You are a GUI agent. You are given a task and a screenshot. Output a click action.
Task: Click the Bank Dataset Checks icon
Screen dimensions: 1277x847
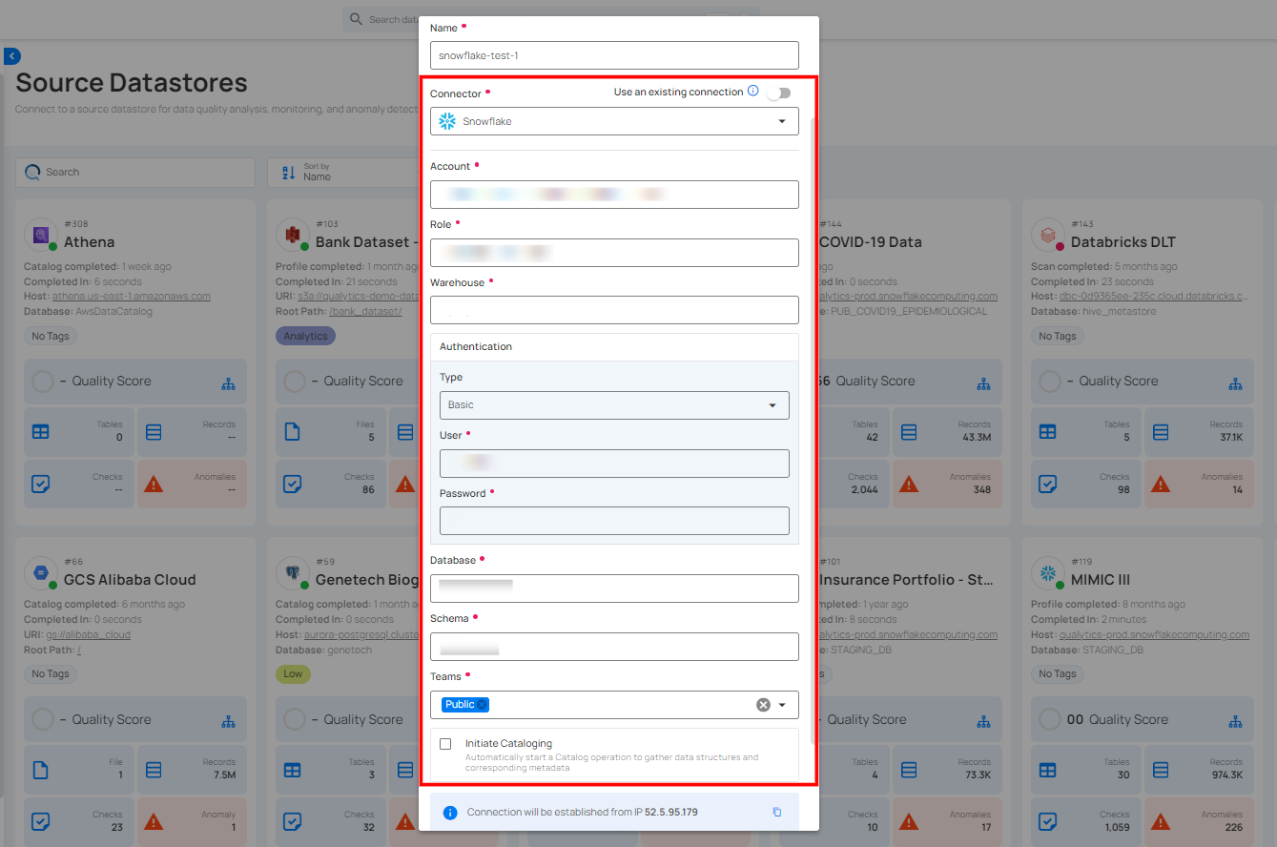(x=292, y=484)
